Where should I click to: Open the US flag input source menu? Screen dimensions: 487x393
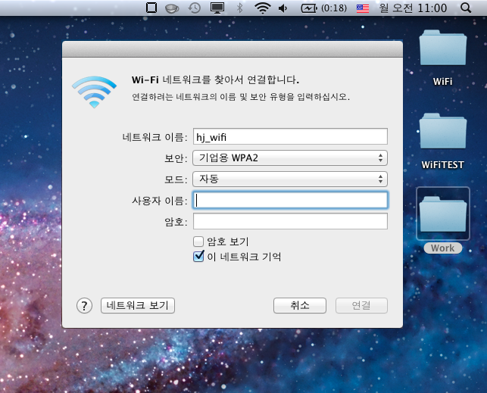[363, 8]
